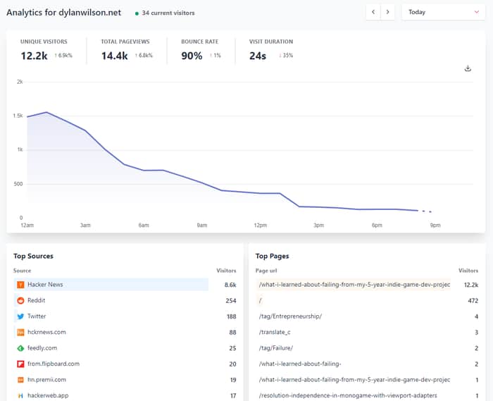This screenshot has height=401, width=493.
Task: Click the Hacker News source icon
Action: point(20,285)
